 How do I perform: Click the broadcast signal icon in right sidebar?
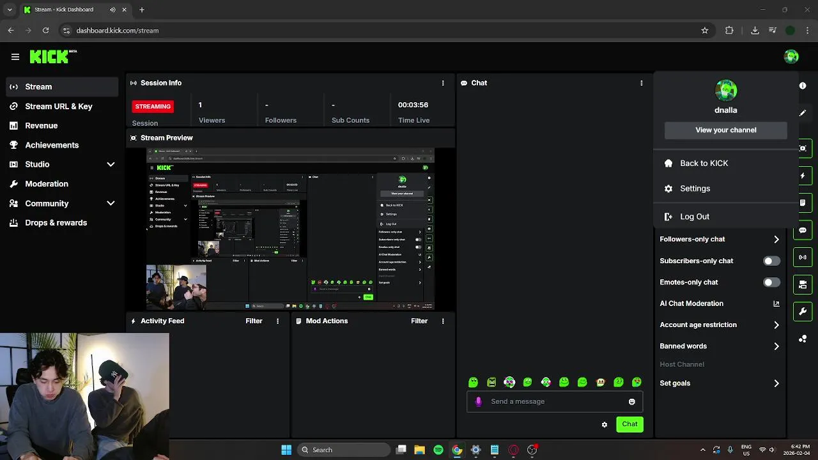click(x=803, y=257)
